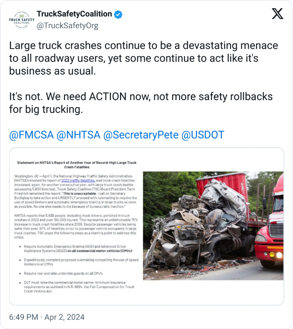293x329 pixels.
Task: Open the @FMCSA mention
Action: coord(31,135)
